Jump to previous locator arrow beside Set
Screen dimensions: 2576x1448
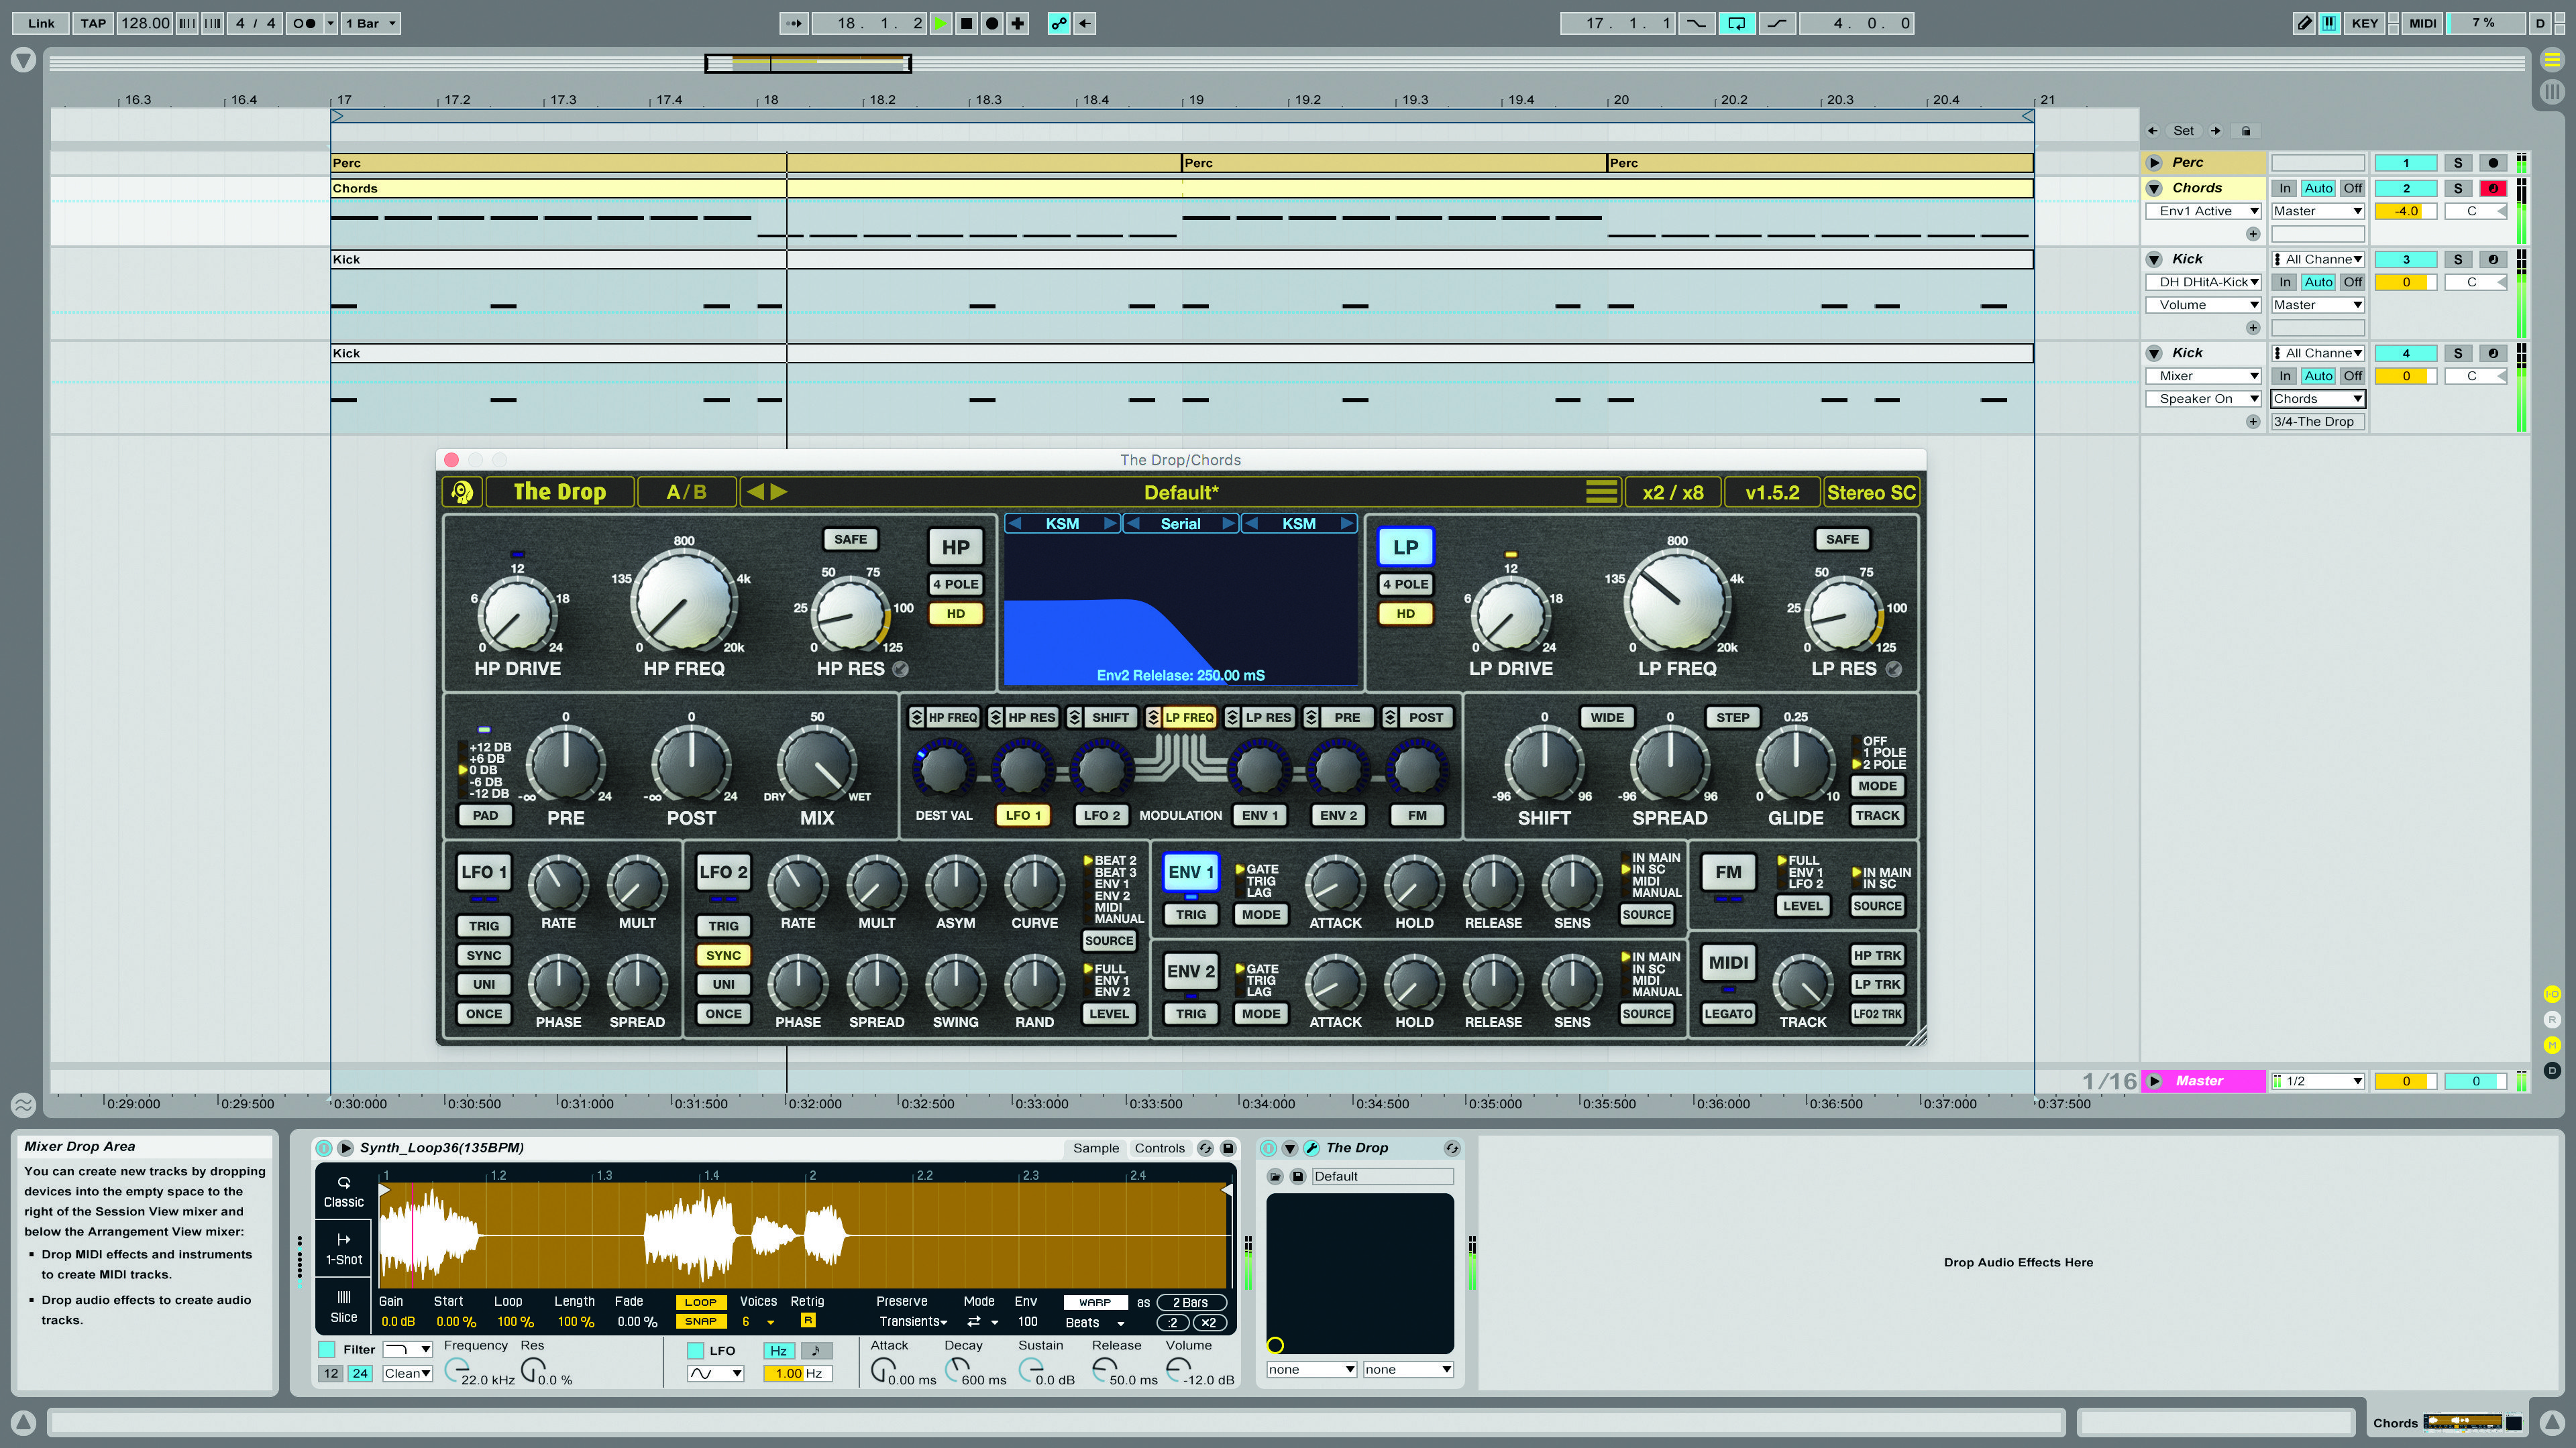click(2153, 131)
